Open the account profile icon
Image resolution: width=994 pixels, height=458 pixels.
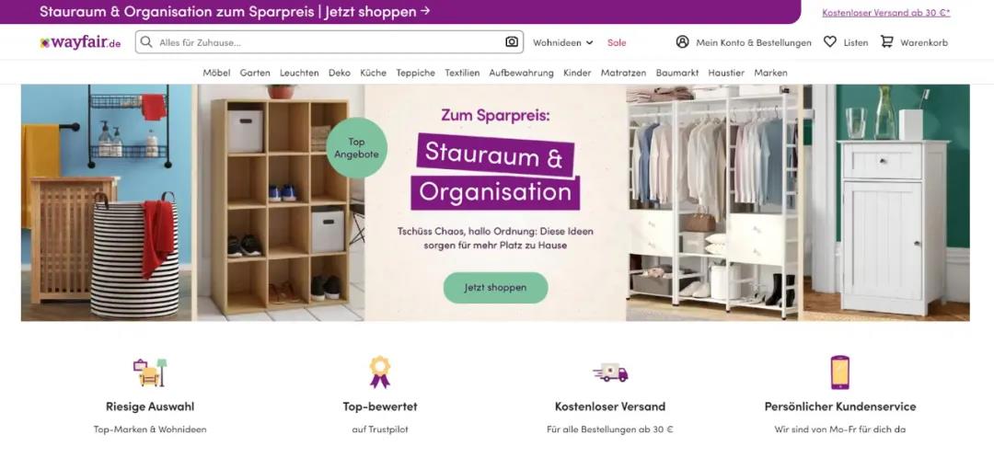pyautogui.click(x=682, y=42)
